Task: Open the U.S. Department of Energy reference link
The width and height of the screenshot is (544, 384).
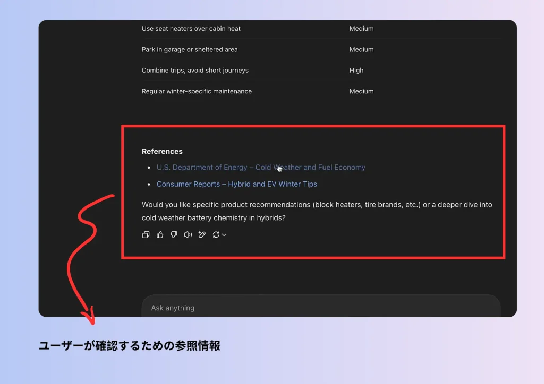Action: (261, 167)
